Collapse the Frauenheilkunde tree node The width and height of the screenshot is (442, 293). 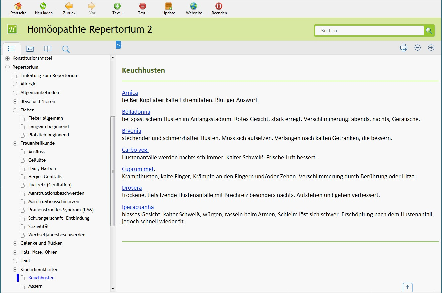tap(15, 143)
